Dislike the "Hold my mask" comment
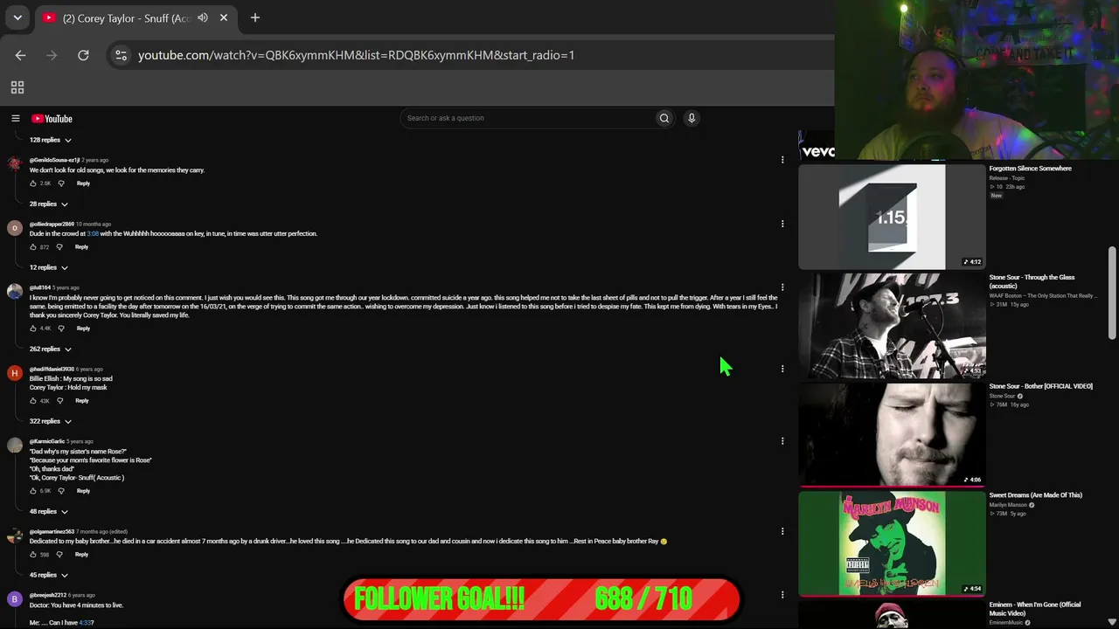 point(59,401)
